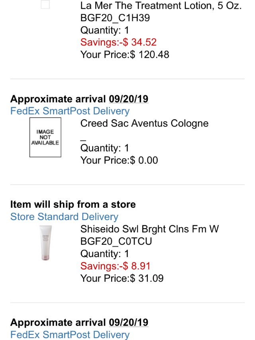
Task: Click arrival date 09/20/19 above Creed cologne
Action: 128,99
